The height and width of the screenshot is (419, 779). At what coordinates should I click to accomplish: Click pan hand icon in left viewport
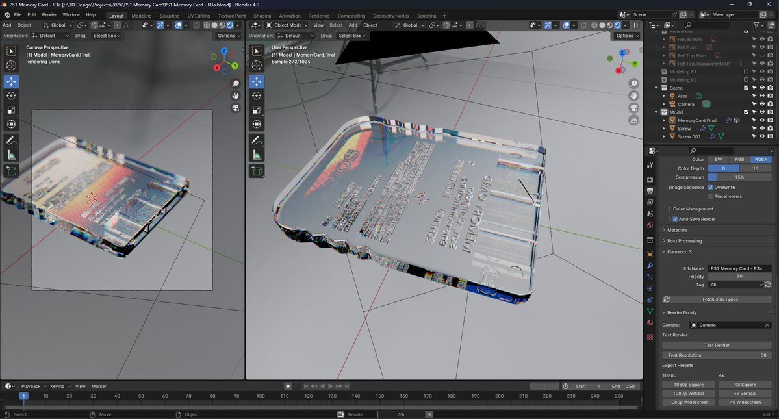point(235,95)
